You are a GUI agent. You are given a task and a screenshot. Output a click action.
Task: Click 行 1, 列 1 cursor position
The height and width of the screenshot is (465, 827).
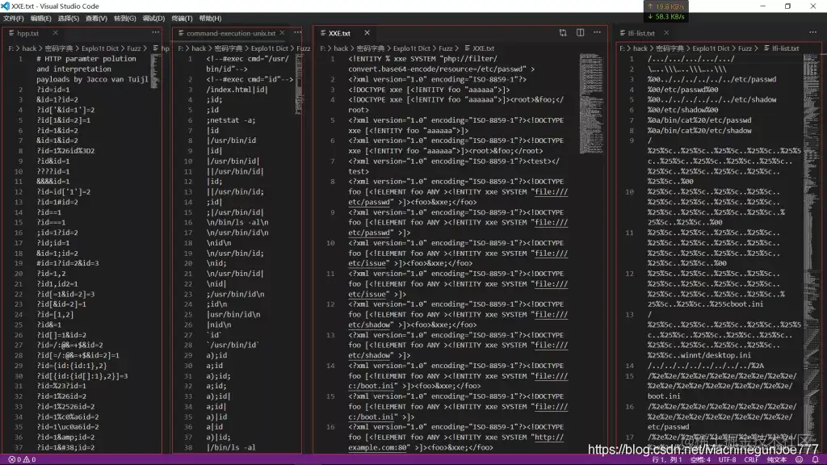[666, 459]
